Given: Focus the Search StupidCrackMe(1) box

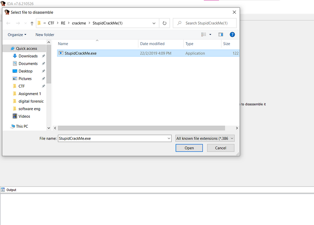Looking at the screenshot, I should [x=205, y=23].
